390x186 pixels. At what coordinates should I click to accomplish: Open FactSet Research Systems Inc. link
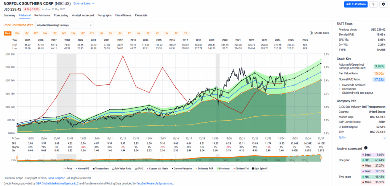pos(155,183)
